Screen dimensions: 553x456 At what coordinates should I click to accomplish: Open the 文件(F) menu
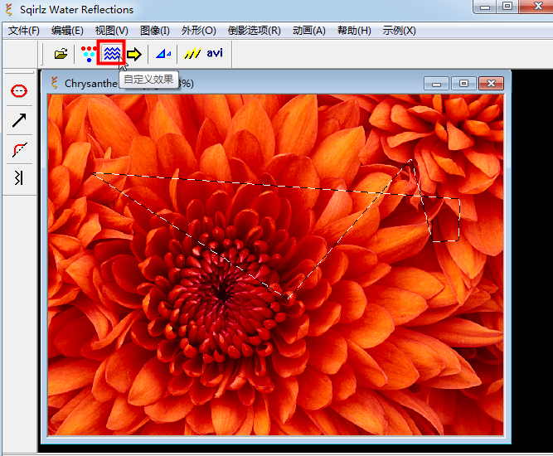tap(24, 31)
